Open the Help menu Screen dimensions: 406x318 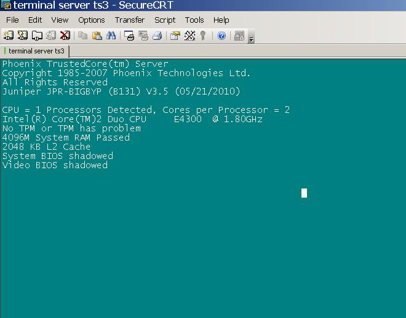pos(221,20)
